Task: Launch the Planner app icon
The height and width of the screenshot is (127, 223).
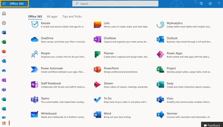Action: (97, 54)
